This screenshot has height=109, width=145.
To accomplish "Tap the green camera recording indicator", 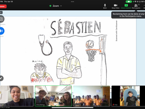I will coord(129,2).
